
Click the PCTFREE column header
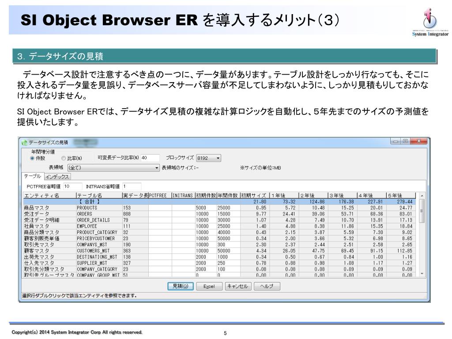[x=160, y=196]
